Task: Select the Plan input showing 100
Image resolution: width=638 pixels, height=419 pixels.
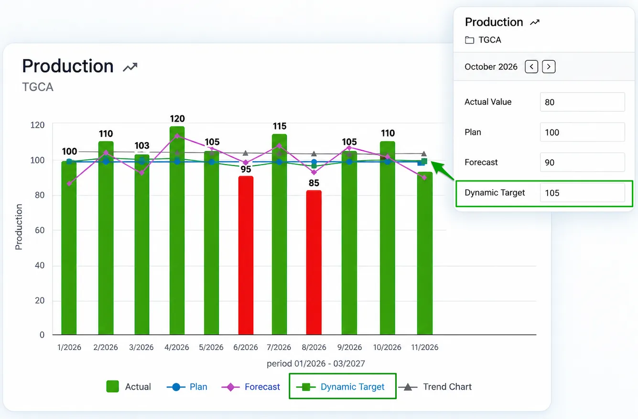Action: [582, 132]
